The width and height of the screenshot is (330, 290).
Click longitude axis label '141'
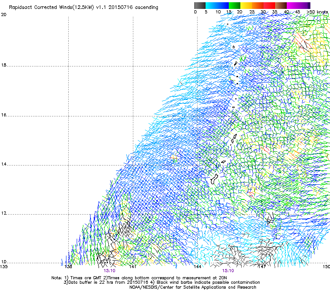pos(132,267)
